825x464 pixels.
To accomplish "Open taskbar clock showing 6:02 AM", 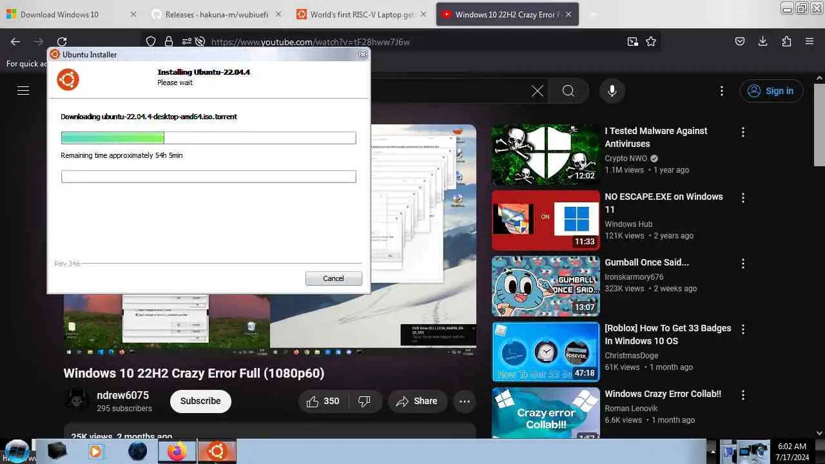I will [792, 451].
